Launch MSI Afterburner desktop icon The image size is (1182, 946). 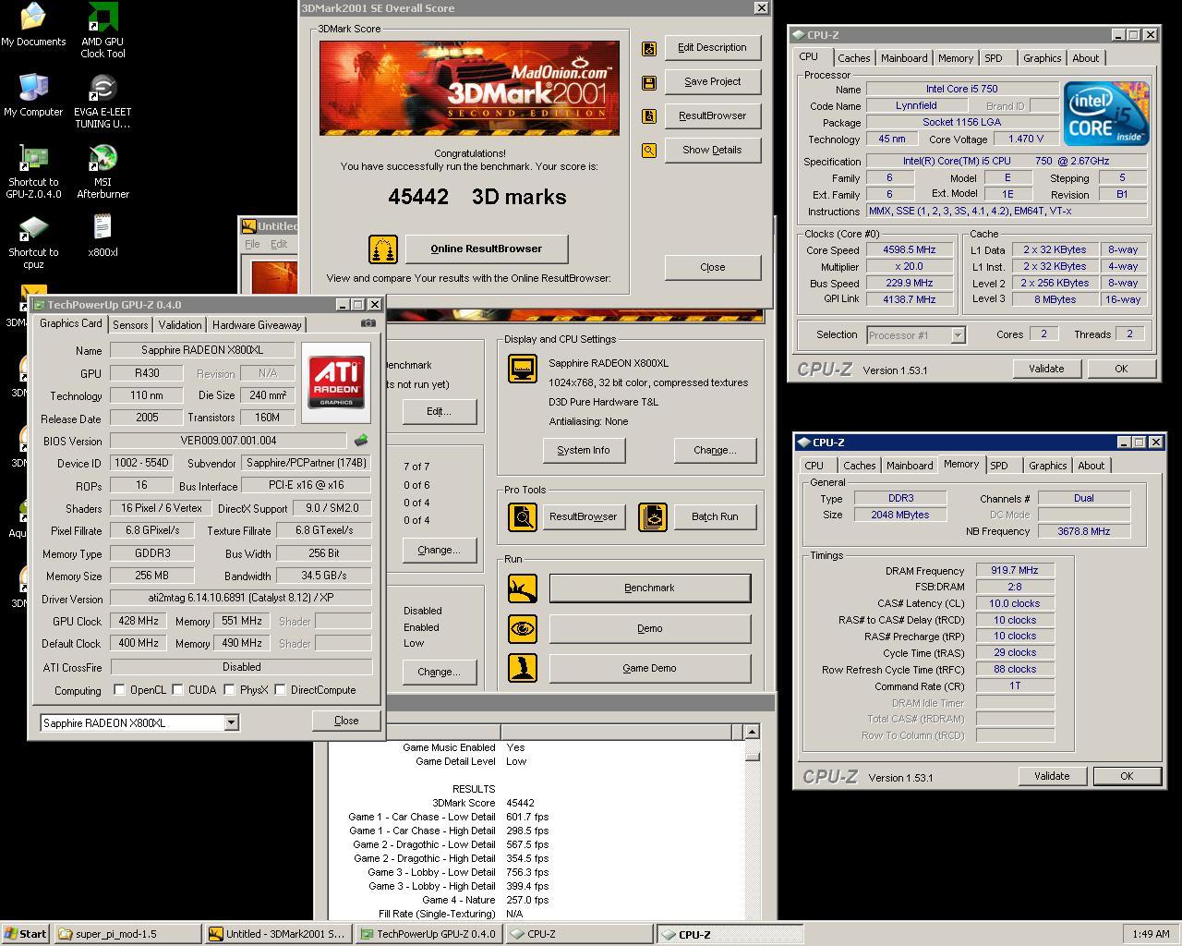103,172
